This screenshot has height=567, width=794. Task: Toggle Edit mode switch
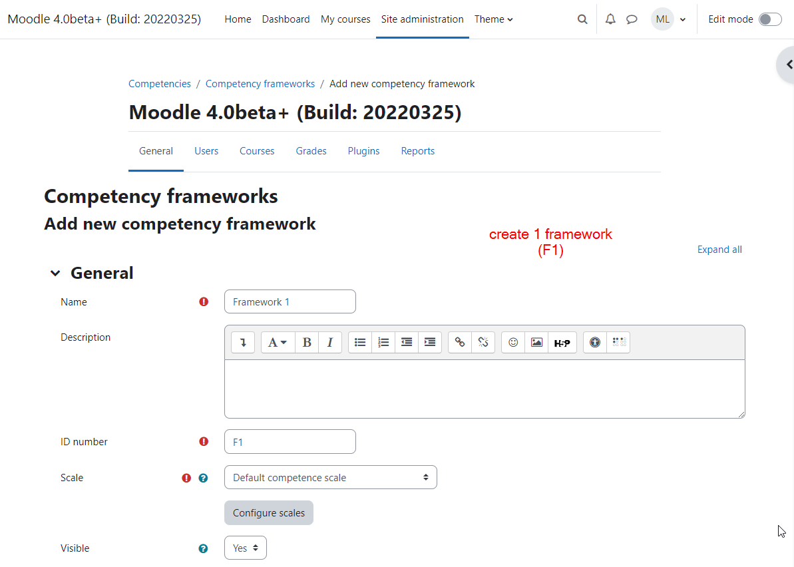click(769, 19)
